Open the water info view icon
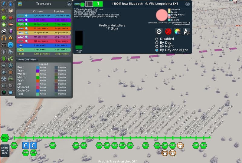Screen dimensions: 242x163 click(x=11, y=4)
